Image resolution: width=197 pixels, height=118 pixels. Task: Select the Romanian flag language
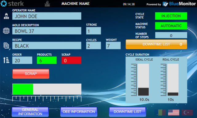[160, 112]
